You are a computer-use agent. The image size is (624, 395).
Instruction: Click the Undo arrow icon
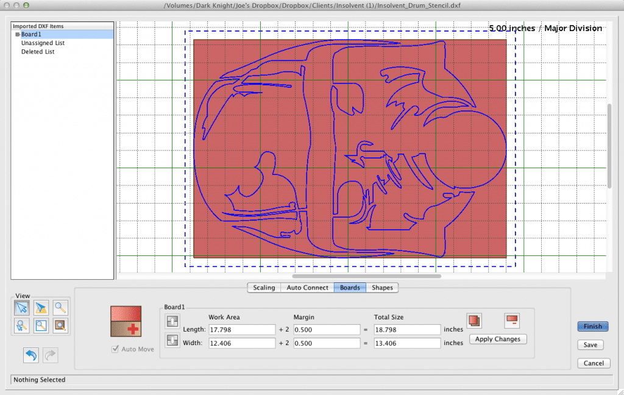[x=31, y=355]
